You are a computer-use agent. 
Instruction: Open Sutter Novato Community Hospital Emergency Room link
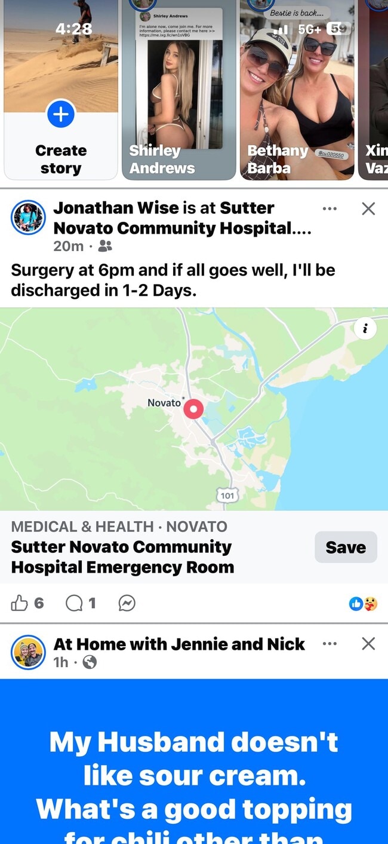click(x=122, y=557)
